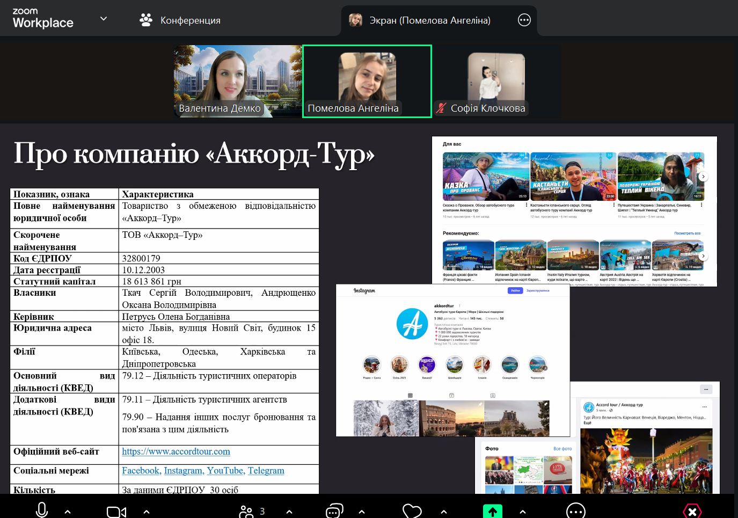Select Помелова Ангеліна video tile
The height and width of the screenshot is (518, 738).
(367, 81)
